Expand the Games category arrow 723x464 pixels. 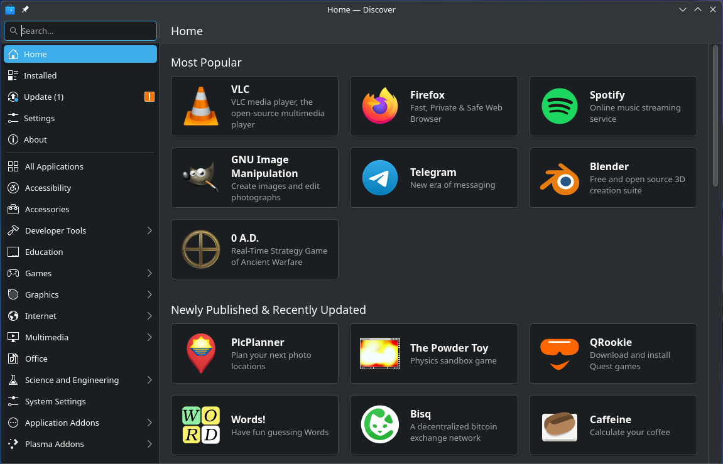149,273
